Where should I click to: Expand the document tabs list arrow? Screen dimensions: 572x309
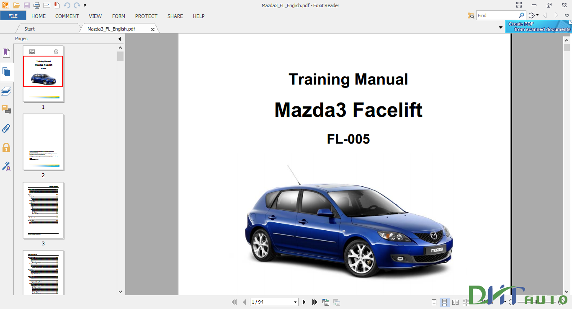pyautogui.click(x=501, y=28)
